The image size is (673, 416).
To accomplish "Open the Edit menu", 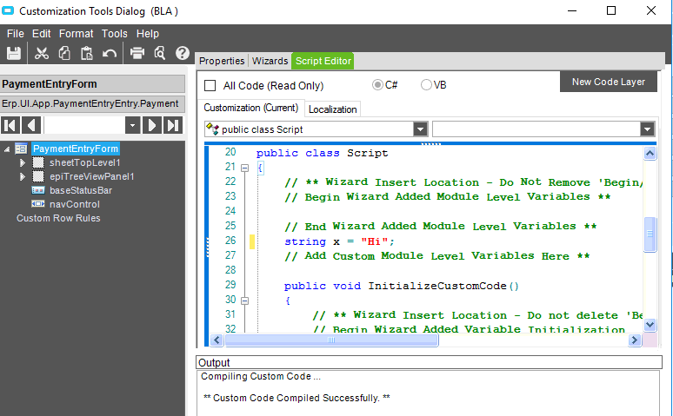I will pos(41,34).
